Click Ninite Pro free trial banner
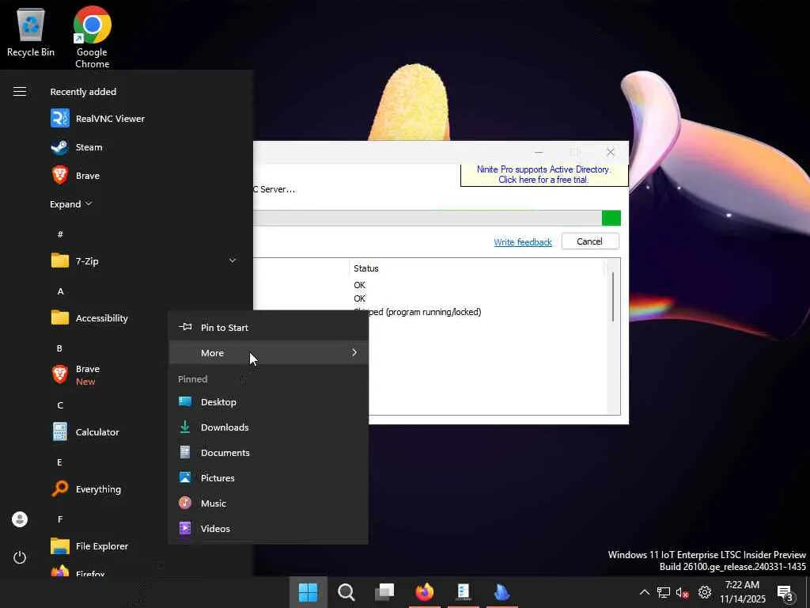 (x=544, y=175)
